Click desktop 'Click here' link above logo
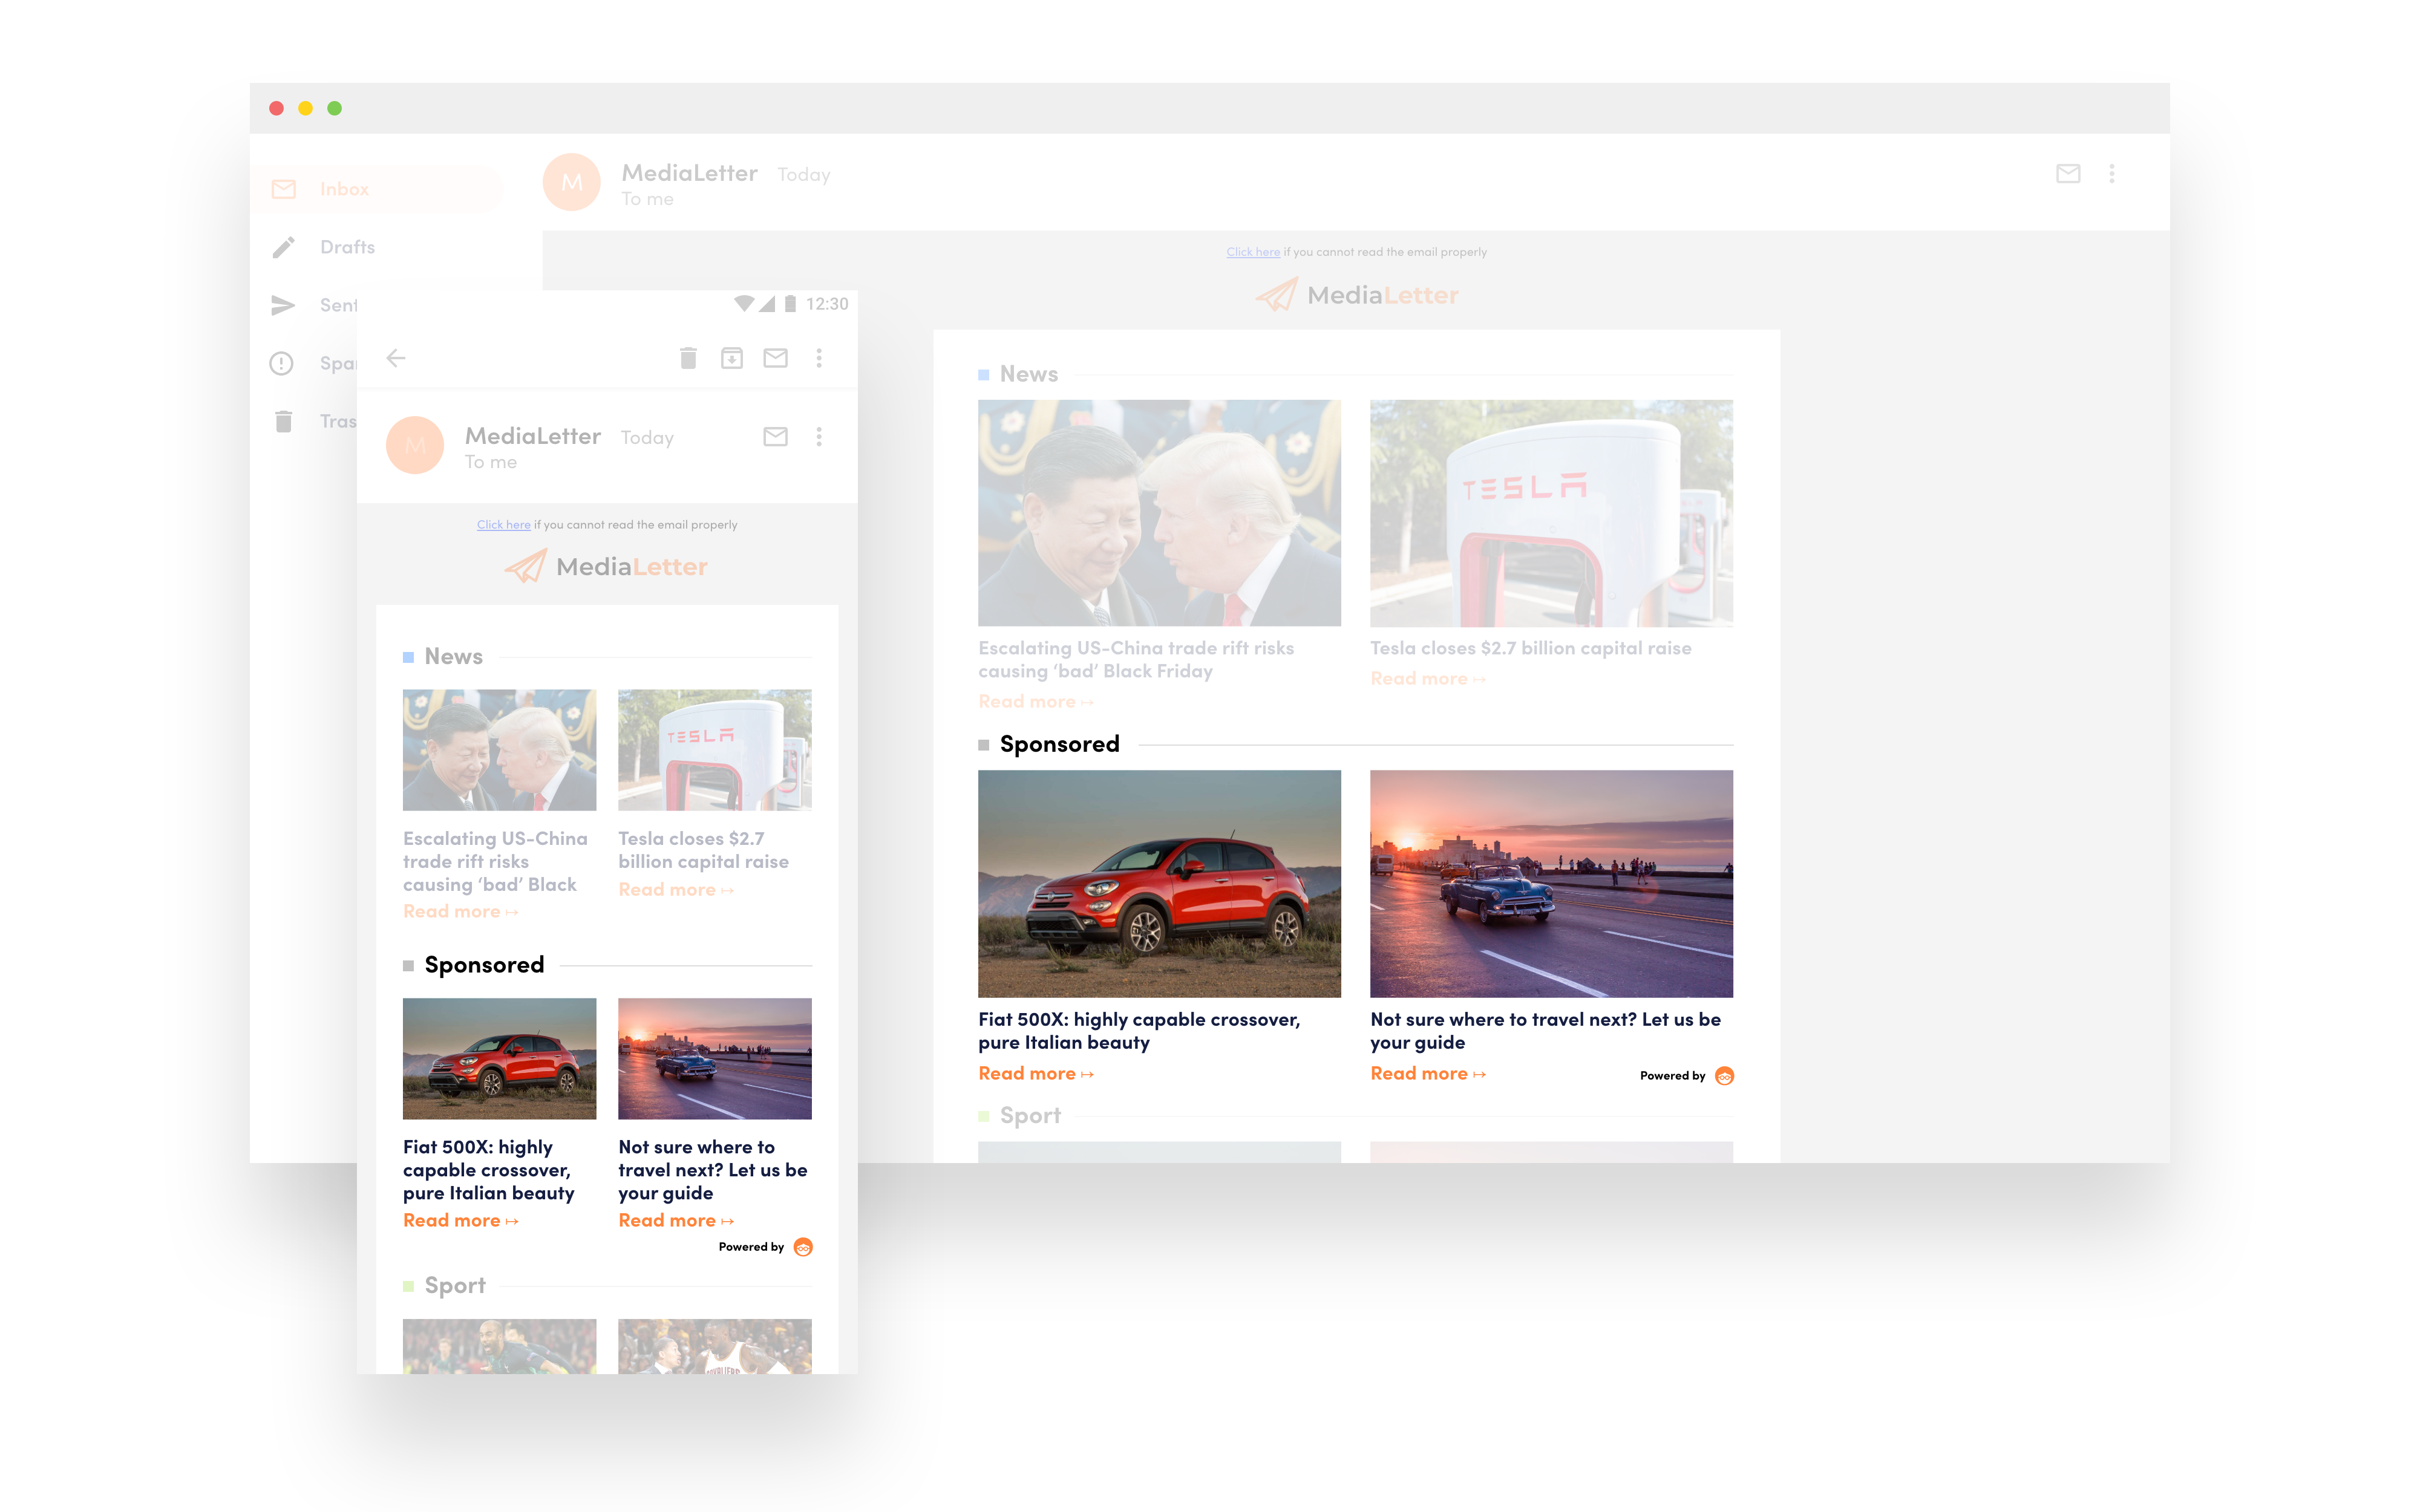Image resolution: width=2420 pixels, height=1512 pixels. tap(1253, 252)
